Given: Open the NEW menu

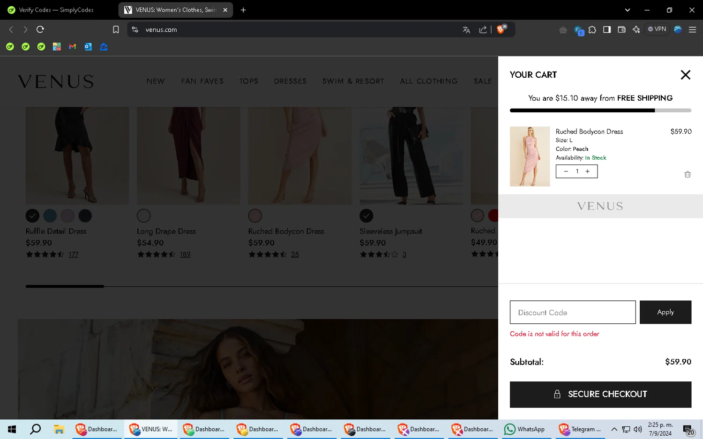Looking at the screenshot, I should (156, 81).
